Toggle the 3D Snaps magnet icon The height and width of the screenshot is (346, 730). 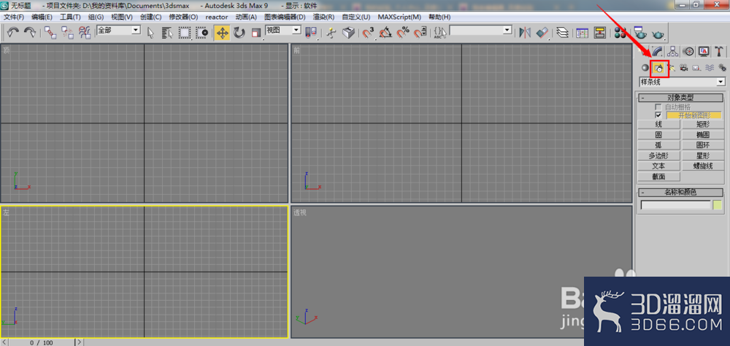(368, 33)
